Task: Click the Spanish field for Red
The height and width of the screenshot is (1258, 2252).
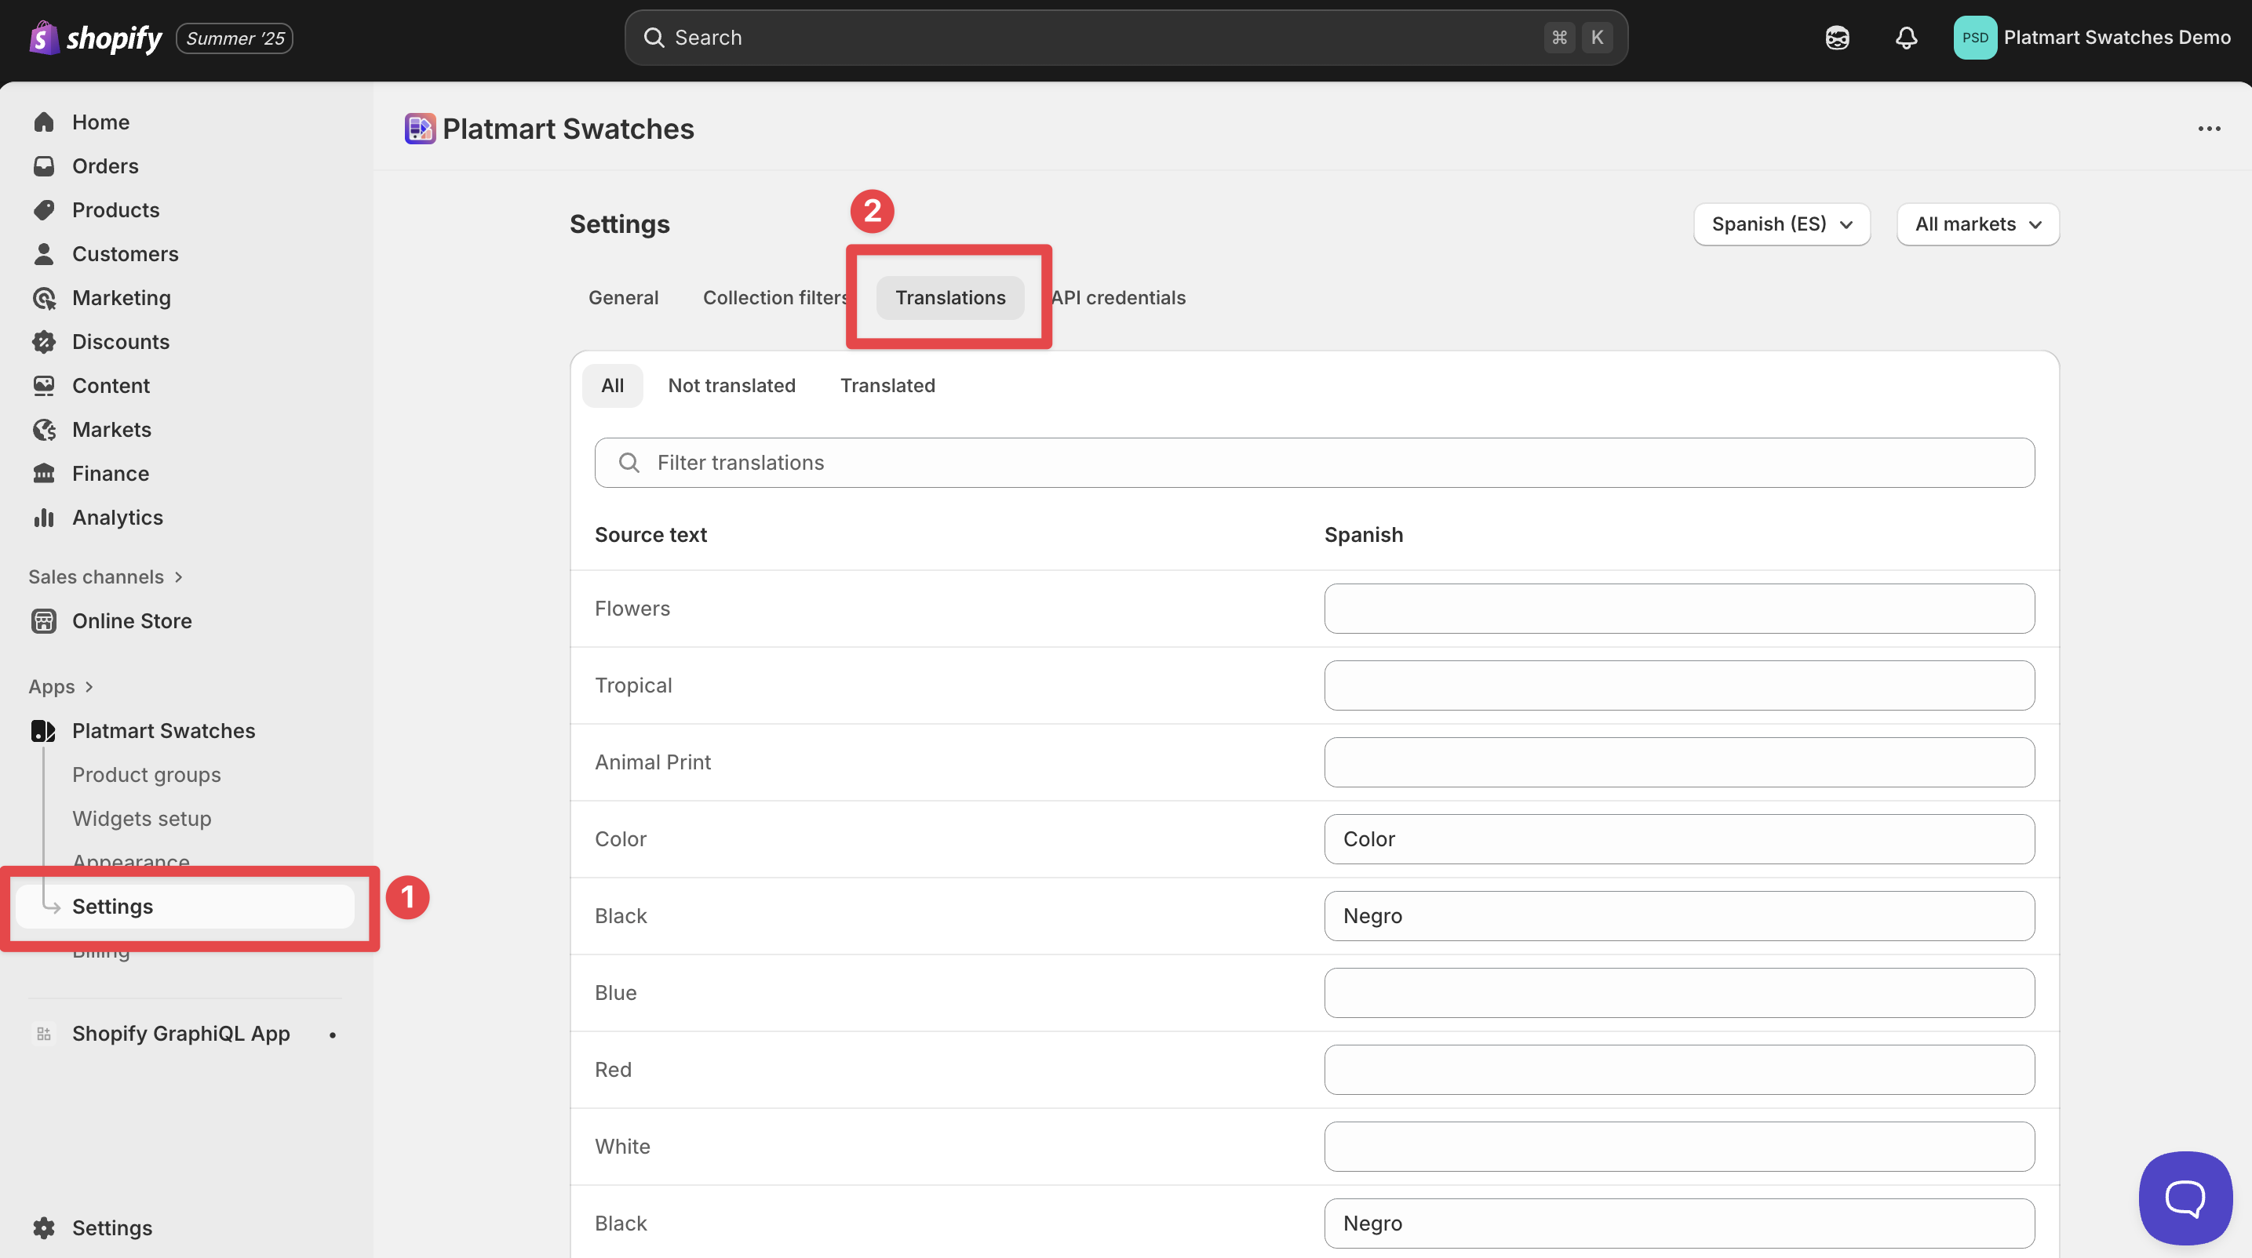Action: point(1678,1071)
